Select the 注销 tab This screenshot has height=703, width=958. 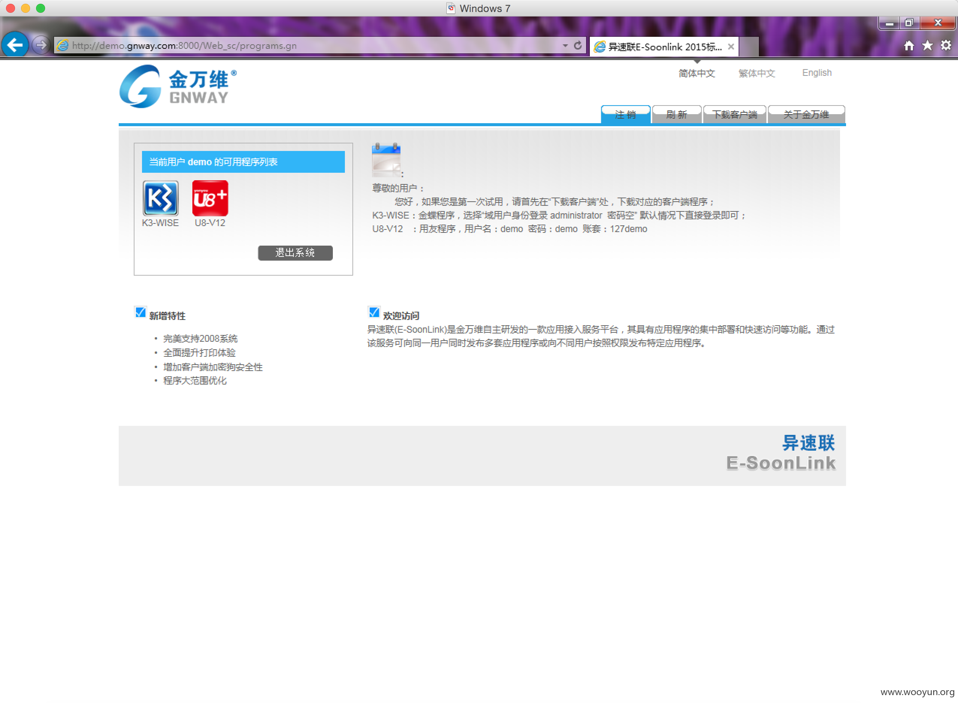pos(625,114)
